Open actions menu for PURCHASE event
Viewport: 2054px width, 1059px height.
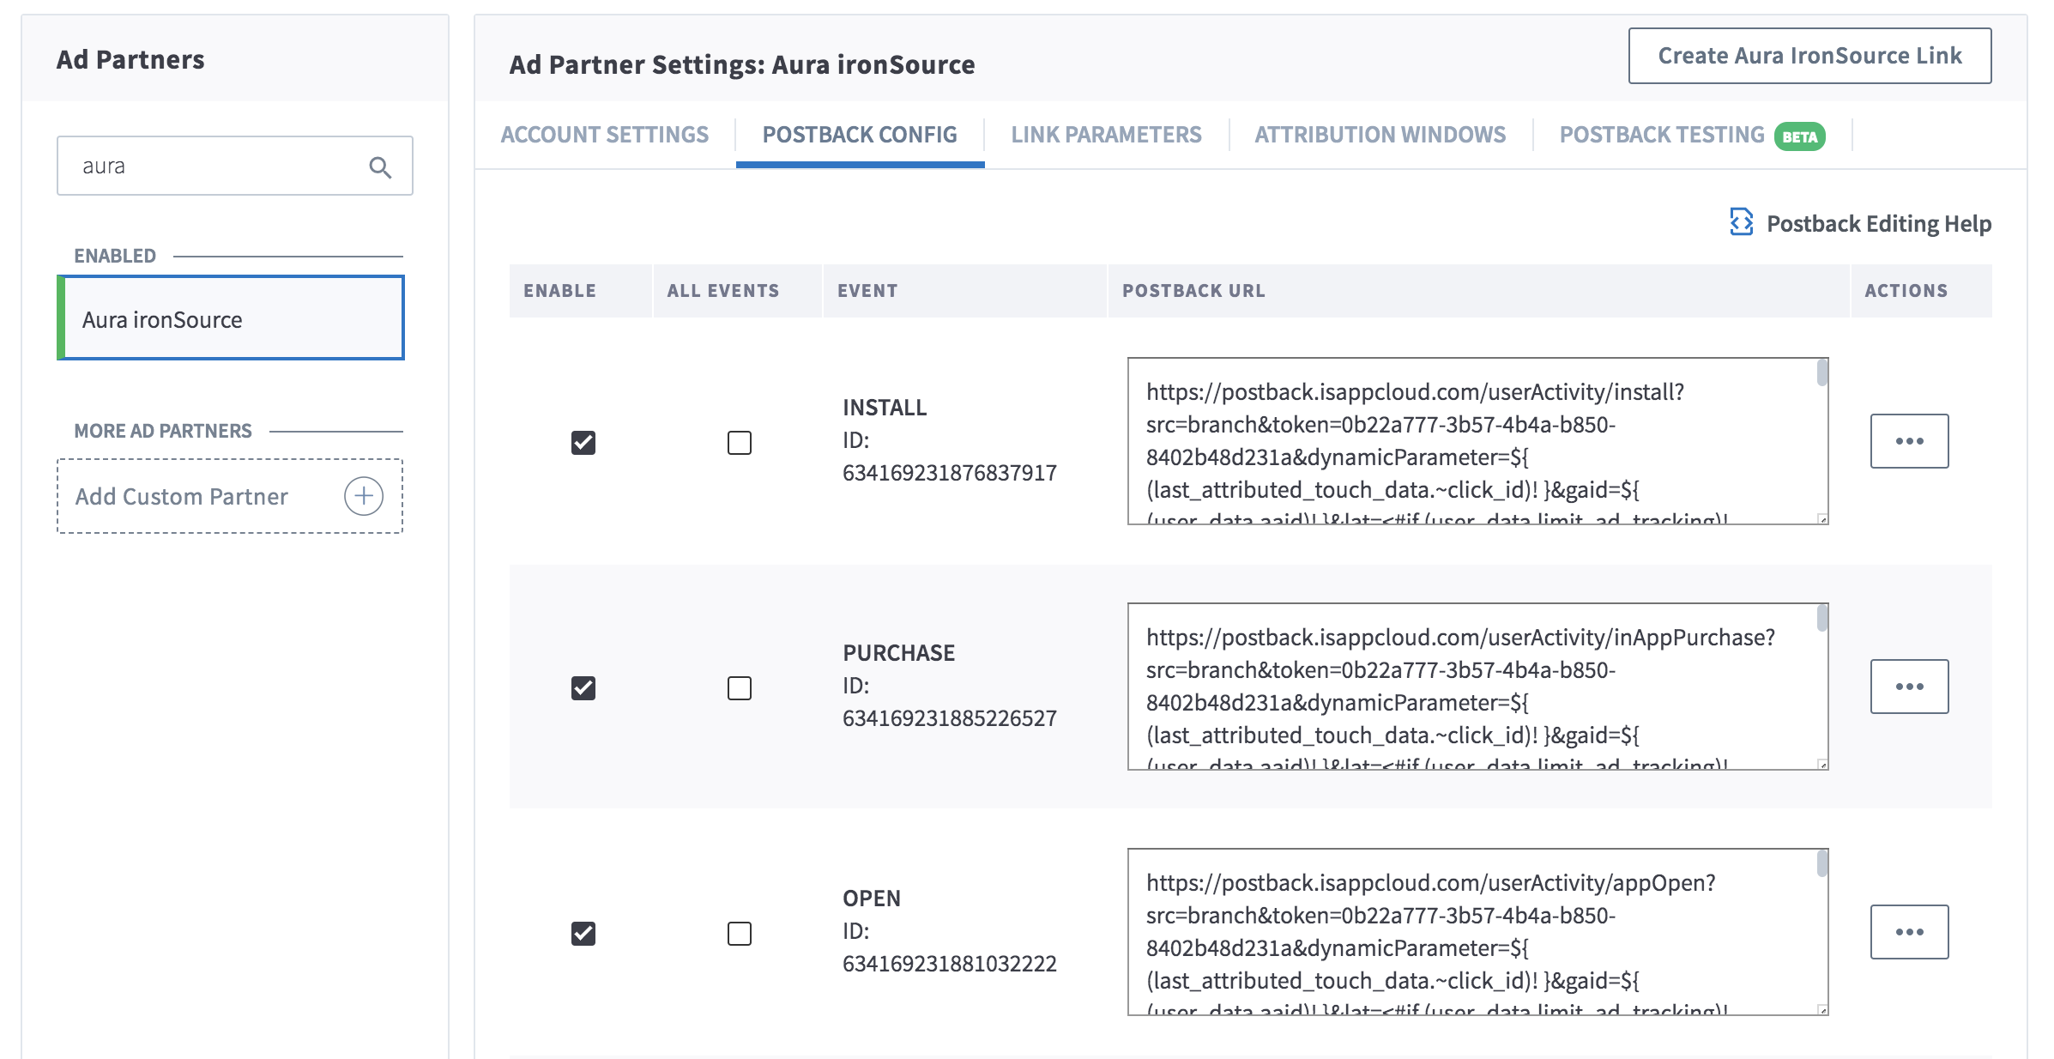click(1908, 687)
